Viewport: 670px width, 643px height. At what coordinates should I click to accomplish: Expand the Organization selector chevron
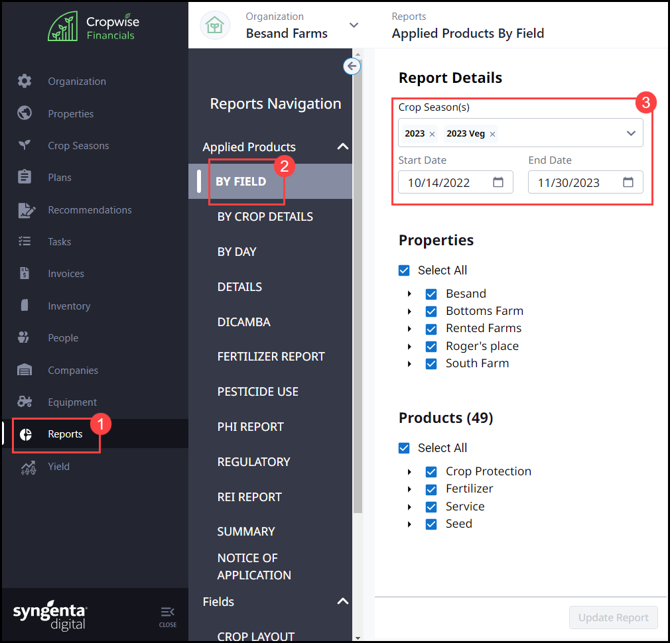tap(354, 25)
